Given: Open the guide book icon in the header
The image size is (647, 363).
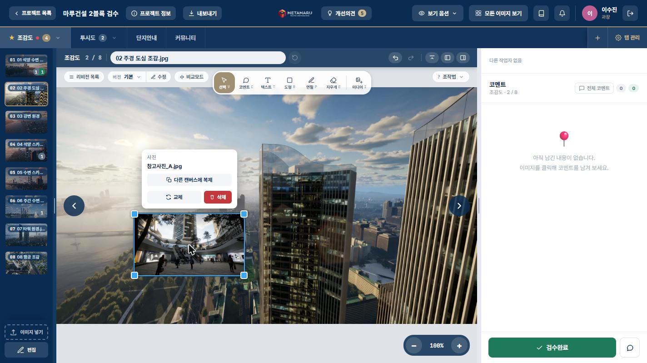Looking at the screenshot, I should [541, 13].
